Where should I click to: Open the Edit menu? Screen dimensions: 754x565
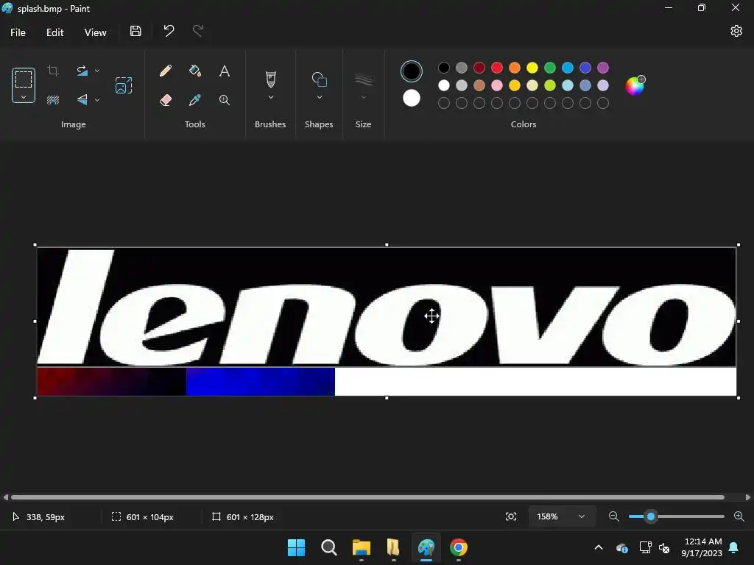[x=54, y=32]
